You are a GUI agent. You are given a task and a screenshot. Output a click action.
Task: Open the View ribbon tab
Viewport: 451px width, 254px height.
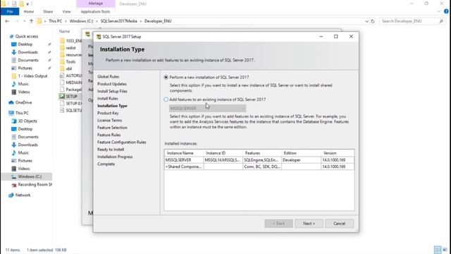click(66, 11)
